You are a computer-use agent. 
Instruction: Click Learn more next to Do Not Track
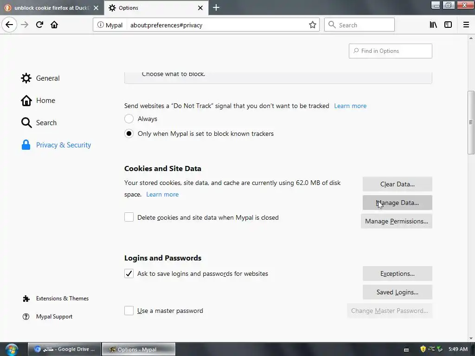click(x=350, y=106)
